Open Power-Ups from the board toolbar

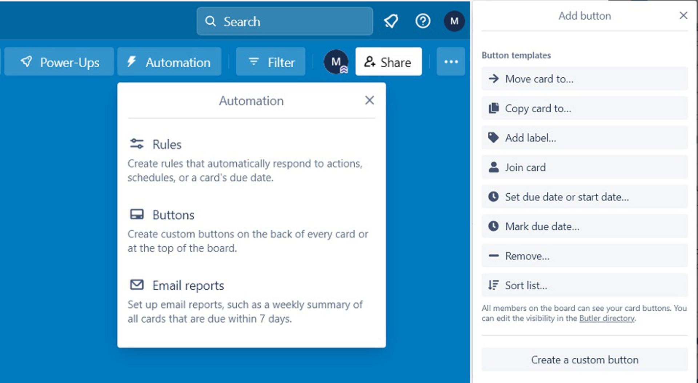59,62
